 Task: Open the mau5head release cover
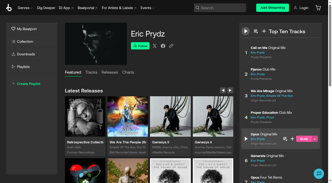click(85, 171)
